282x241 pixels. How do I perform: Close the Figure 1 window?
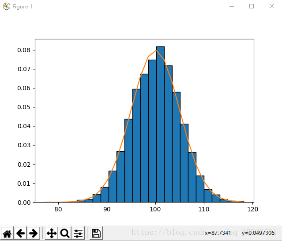(272, 7)
